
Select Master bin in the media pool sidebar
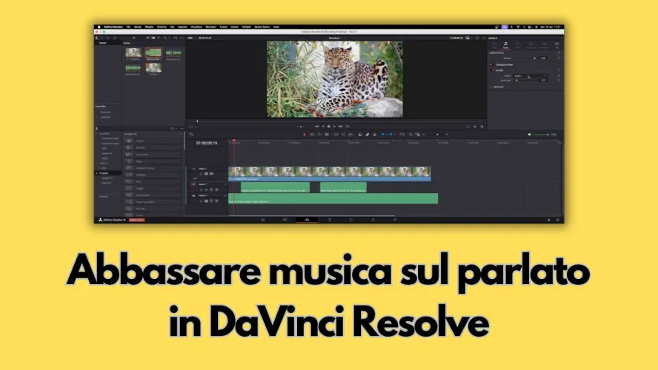(103, 43)
